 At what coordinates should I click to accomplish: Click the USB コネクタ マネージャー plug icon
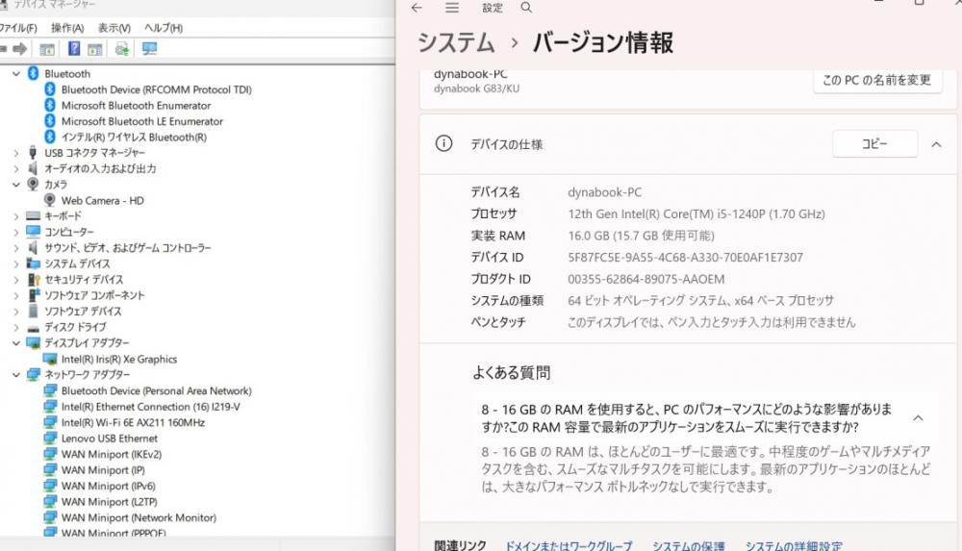pyautogui.click(x=33, y=153)
